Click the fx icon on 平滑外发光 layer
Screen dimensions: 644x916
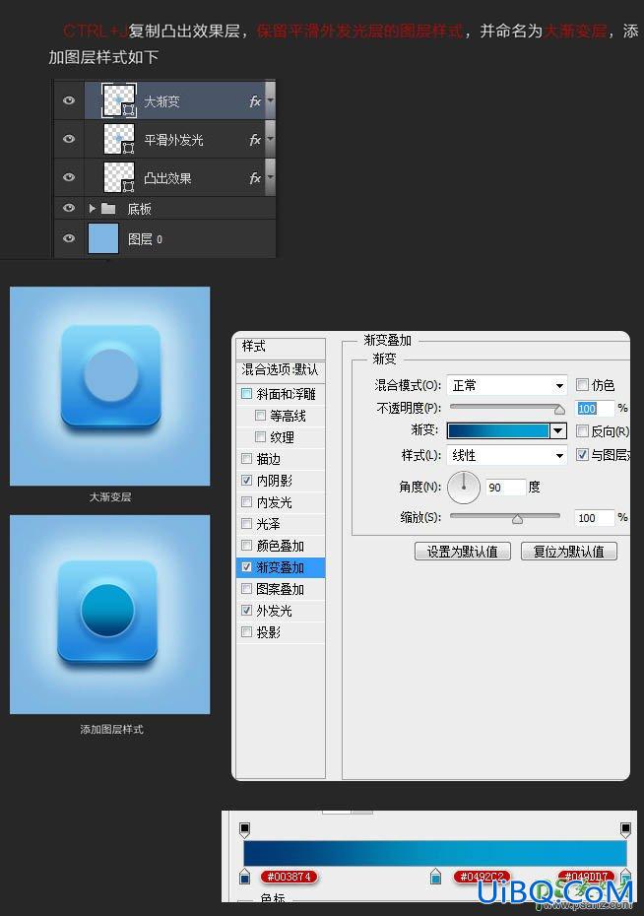click(255, 140)
